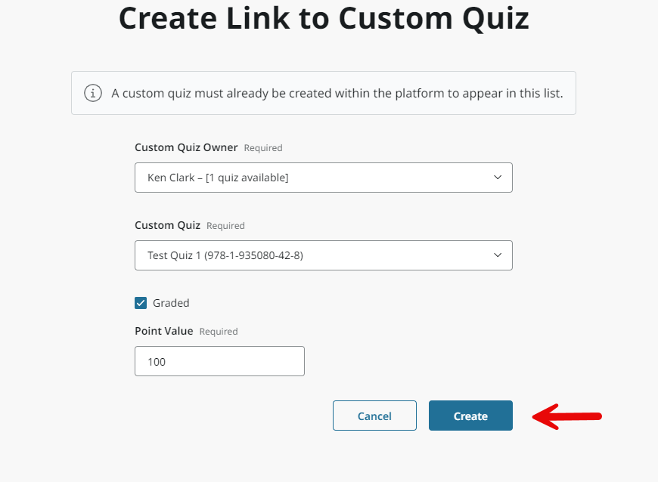Click the Custom Quiz field label
Viewport: 658px width, 482px height.
pos(167,225)
